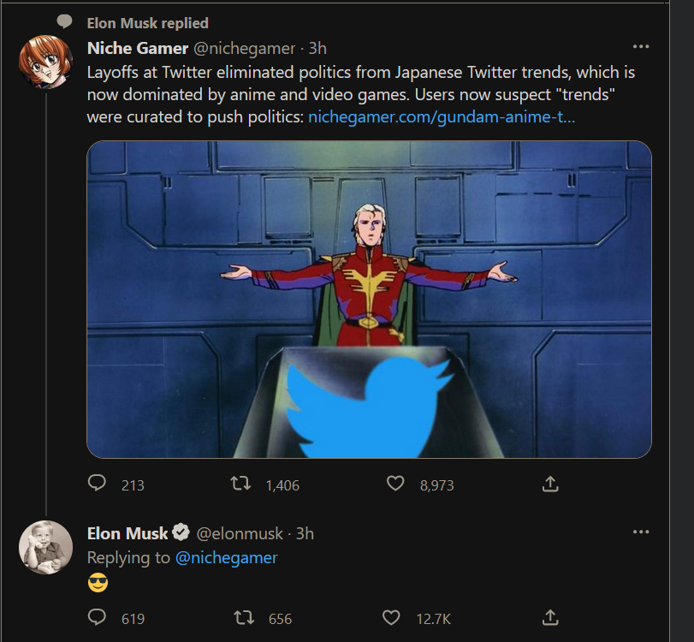Viewport: 694px width, 642px height.
Task: View the Gundam Twitter image attachment
Action: coord(369,300)
